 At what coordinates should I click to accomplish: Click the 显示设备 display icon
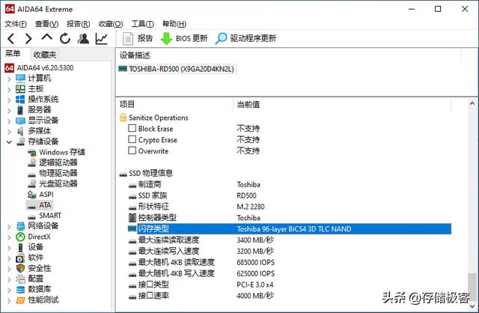point(20,121)
